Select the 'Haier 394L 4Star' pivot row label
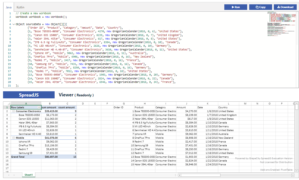The width and height of the screenshot is (299, 180). [26, 122]
